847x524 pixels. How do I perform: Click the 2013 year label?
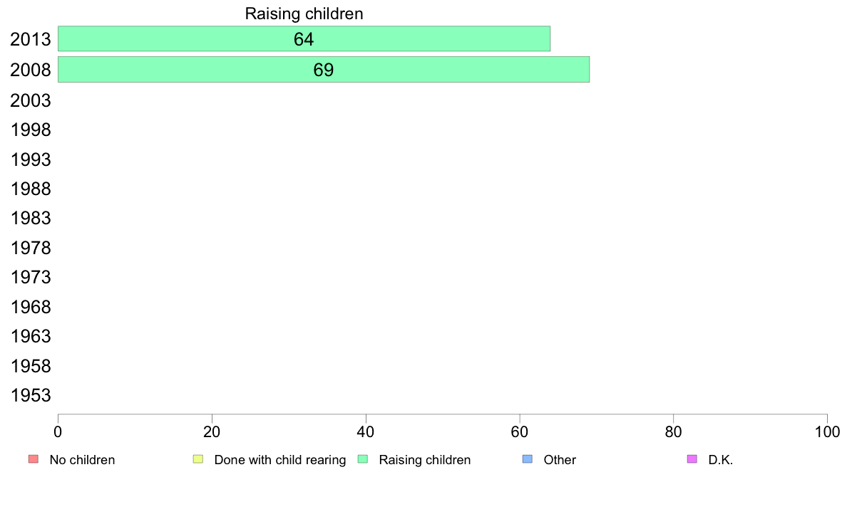[x=31, y=39]
